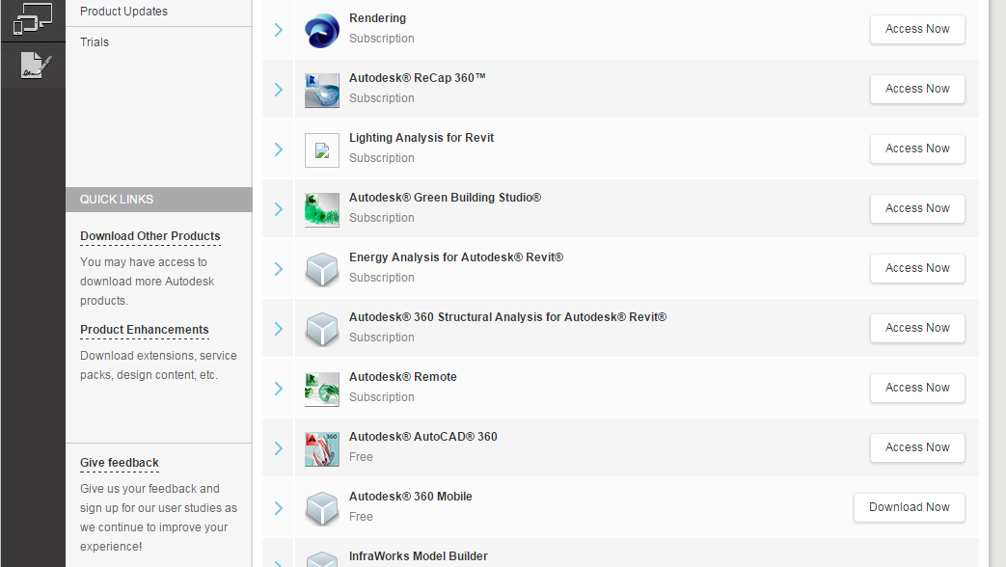Click the Autodesk Remote product icon

[x=321, y=389]
